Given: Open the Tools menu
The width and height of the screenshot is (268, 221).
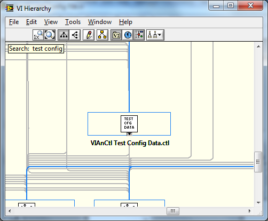Looking at the screenshot, I should [73, 22].
